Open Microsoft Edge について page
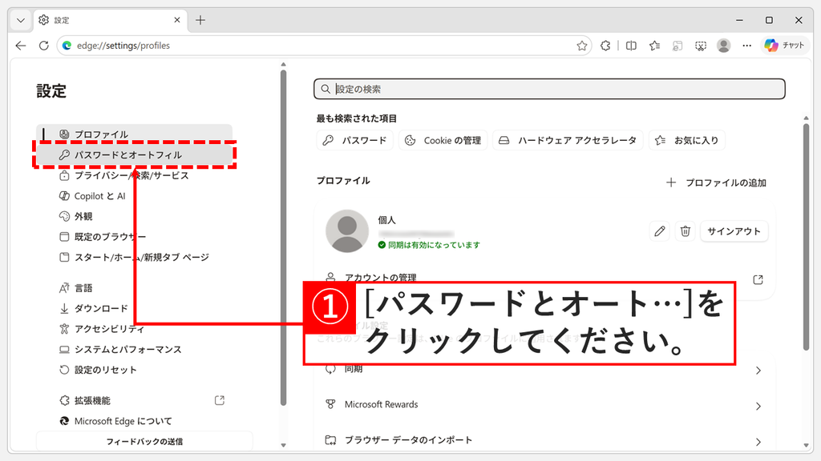 click(134, 421)
